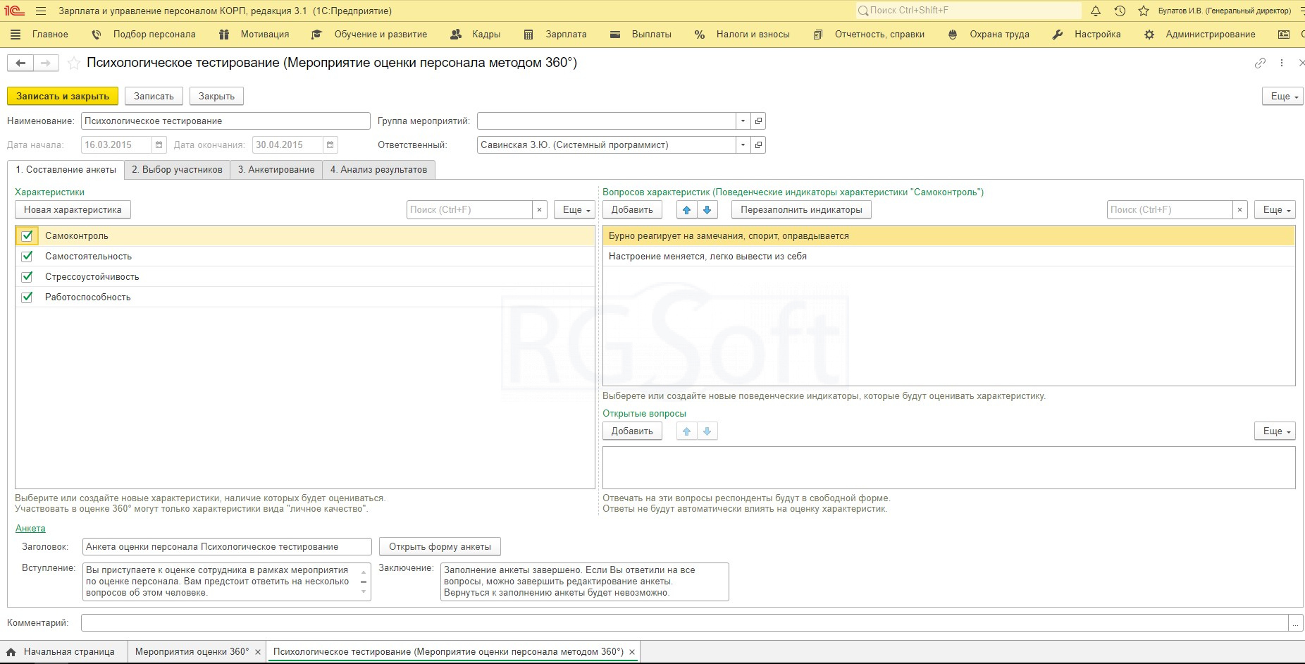1305x664 pixels.
Task: Open the Анкета link
Action: pos(30,529)
